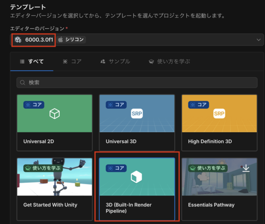Click the コア badge on Universal 3D
The image size is (265, 224).
(x=116, y=105)
